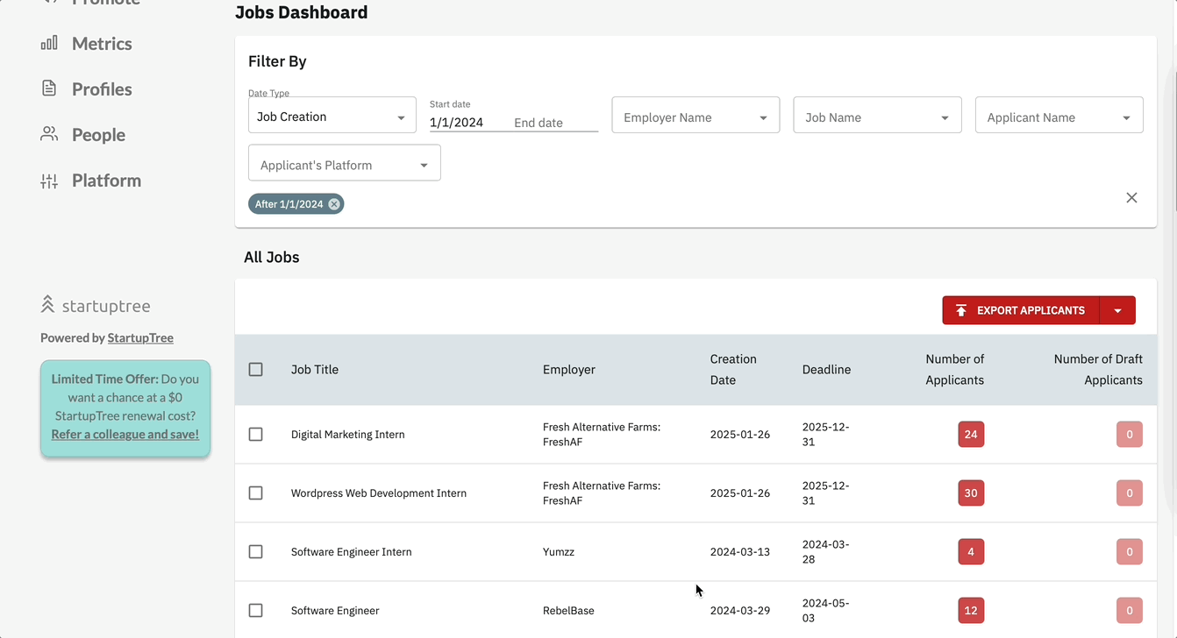Click the Employer column header
Screen dimensions: 1177x638
pyautogui.click(x=568, y=370)
